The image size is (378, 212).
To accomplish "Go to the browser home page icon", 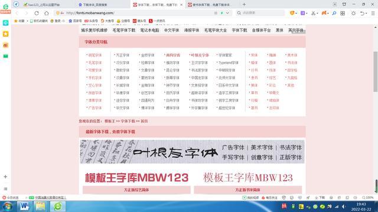I will (x=47, y=13).
